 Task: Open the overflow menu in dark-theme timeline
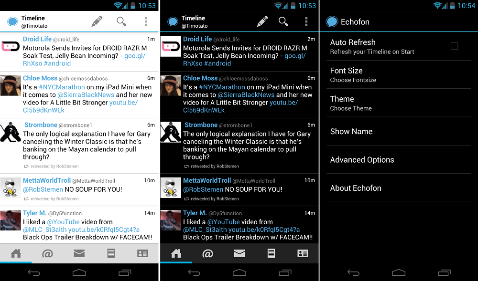(x=306, y=21)
